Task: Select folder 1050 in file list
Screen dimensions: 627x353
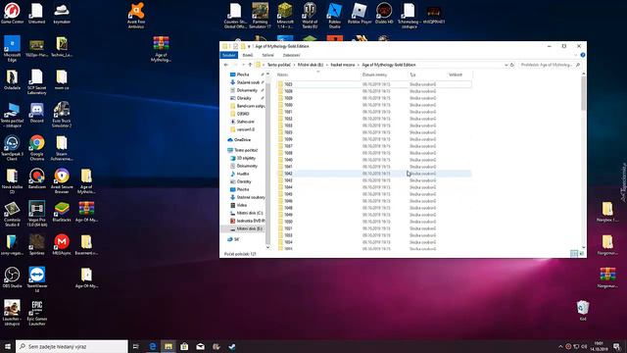Action: point(373,222)
